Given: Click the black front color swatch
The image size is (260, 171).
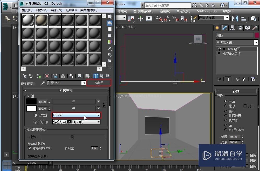Looking at the screenshot, I should (31, 102).
